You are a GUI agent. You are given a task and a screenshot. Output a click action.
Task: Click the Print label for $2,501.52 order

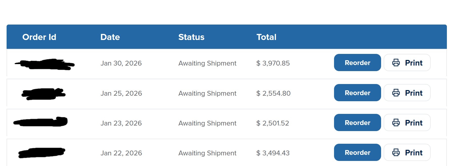coord(414,123)
